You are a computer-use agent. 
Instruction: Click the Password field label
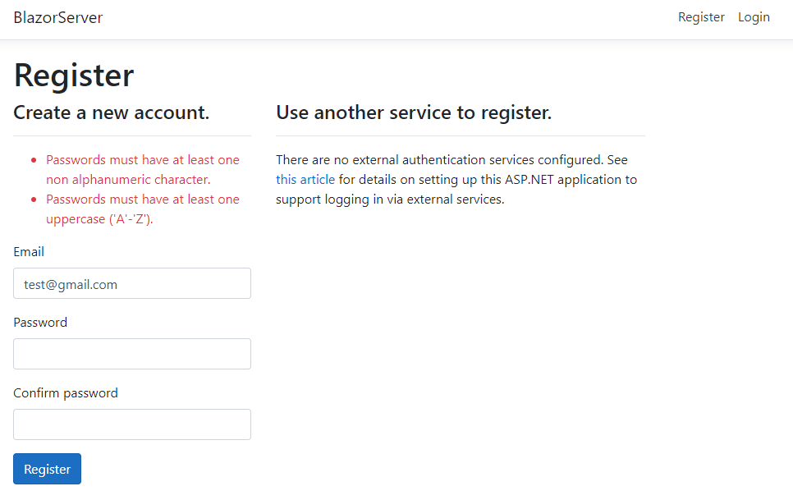(x=40, y=323)
